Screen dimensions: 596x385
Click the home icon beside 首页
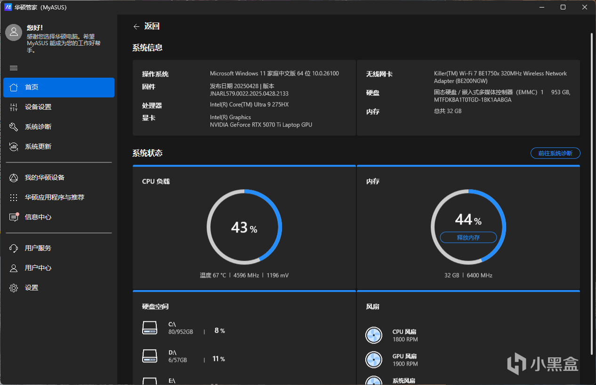[14, 87]
